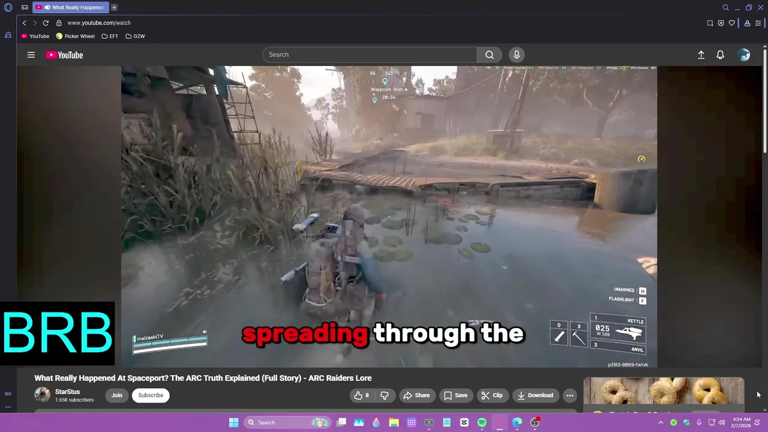Like the video with thumbs up

point(362,395)
